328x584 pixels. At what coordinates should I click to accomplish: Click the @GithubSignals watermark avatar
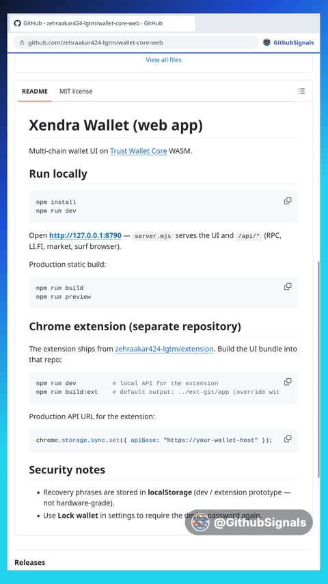[x=200, y=522]
